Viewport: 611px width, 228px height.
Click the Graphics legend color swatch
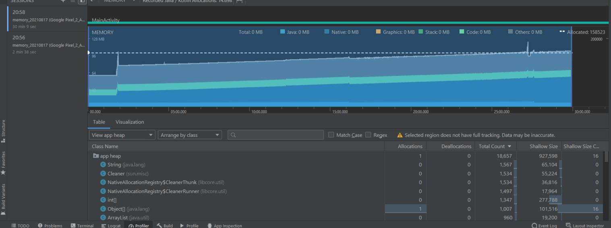[378, 32]
